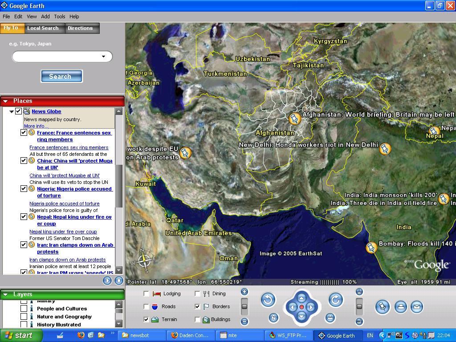456x342 pixels.
Task: Open the Tools menu
Action: (60, 16)
